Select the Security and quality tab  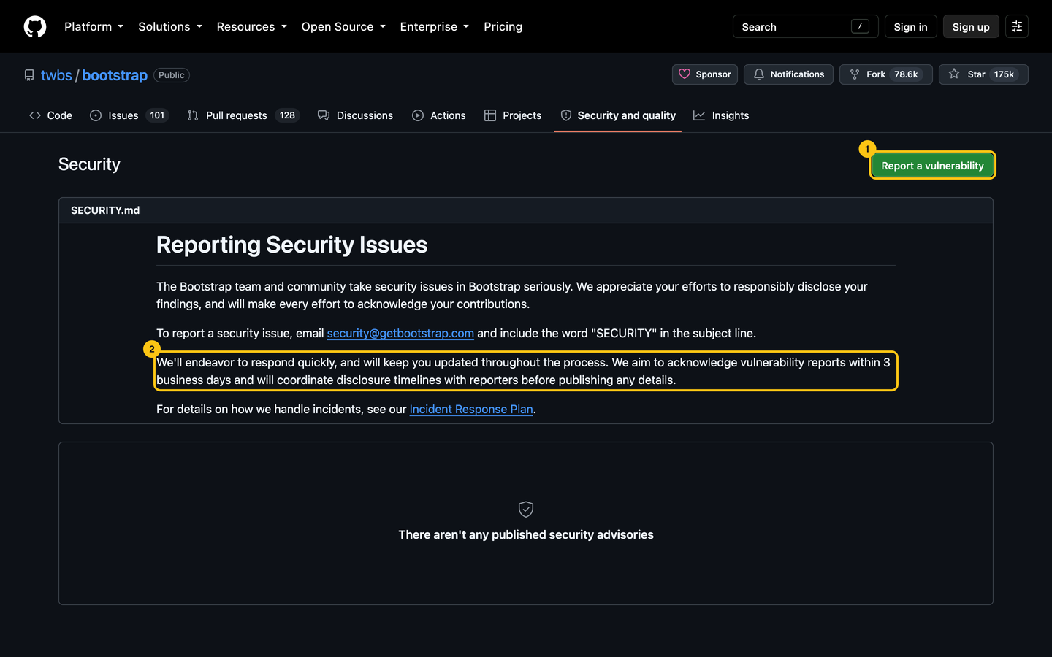click(x=618, y=115)
